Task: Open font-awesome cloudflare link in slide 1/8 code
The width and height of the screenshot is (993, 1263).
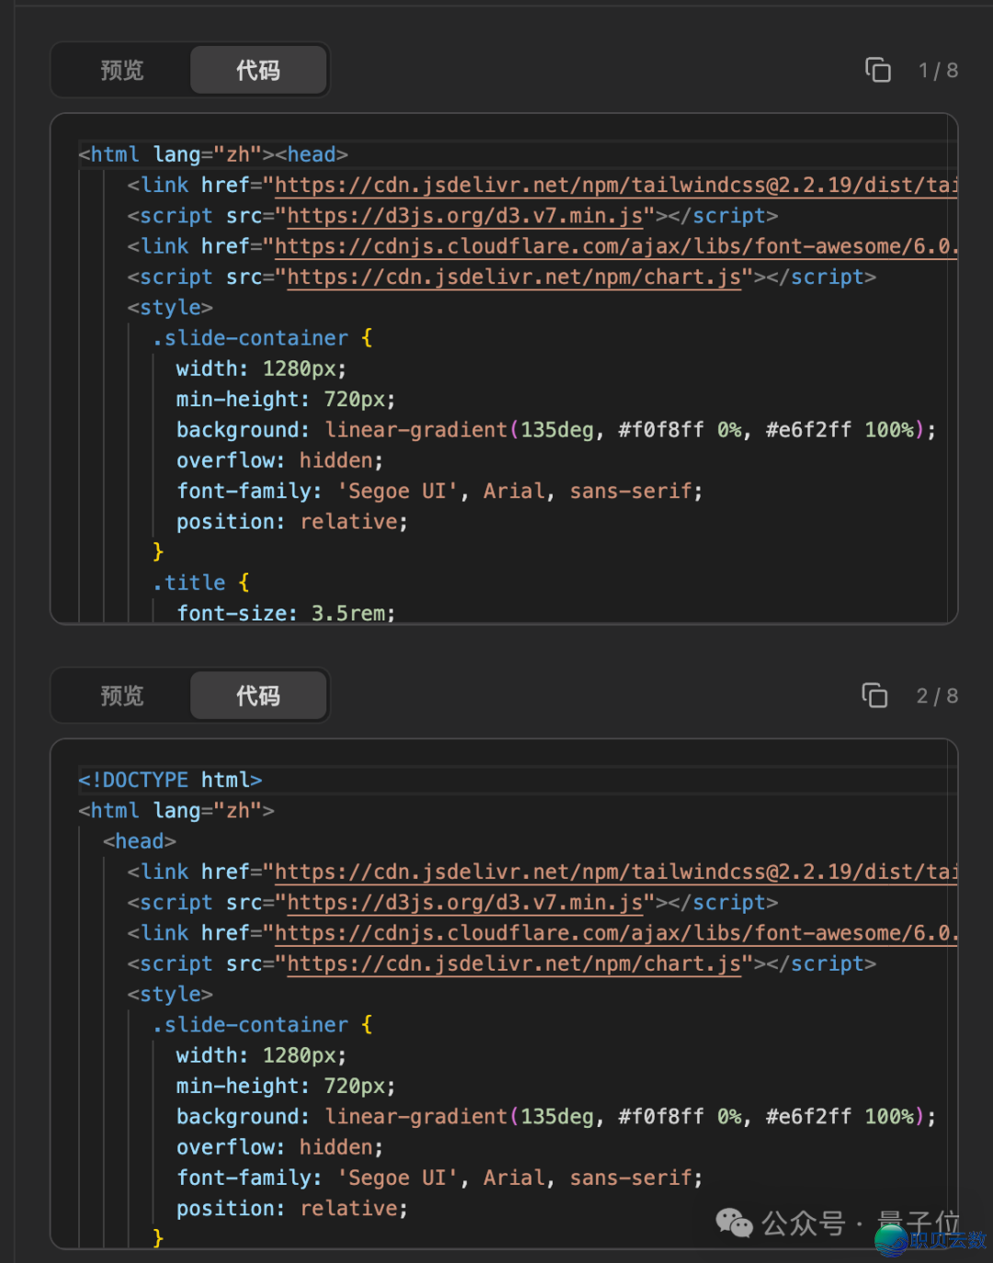Action: (x=614, y=246)
